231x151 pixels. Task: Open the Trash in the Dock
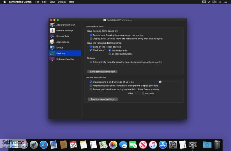(x=217, y=145)
